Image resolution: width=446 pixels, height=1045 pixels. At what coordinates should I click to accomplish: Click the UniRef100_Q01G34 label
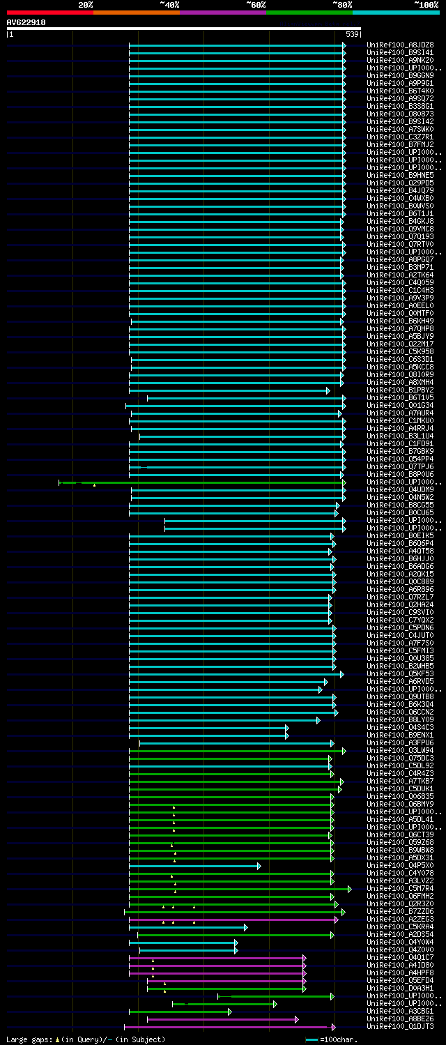401,405
